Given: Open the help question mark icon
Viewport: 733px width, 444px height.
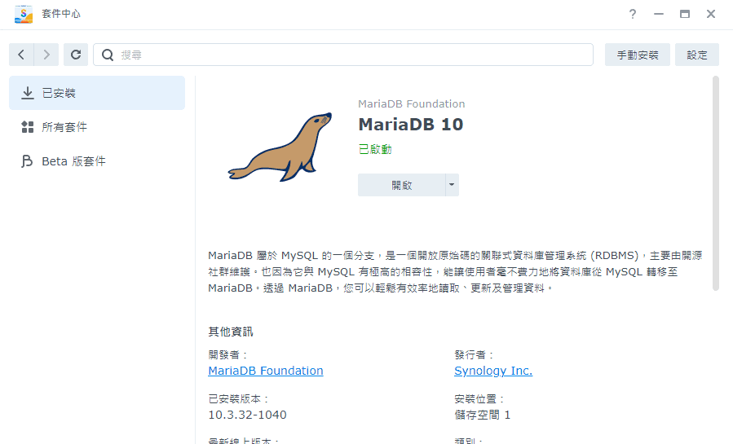Looking at the screenshot, I should (x=633, y=14).
